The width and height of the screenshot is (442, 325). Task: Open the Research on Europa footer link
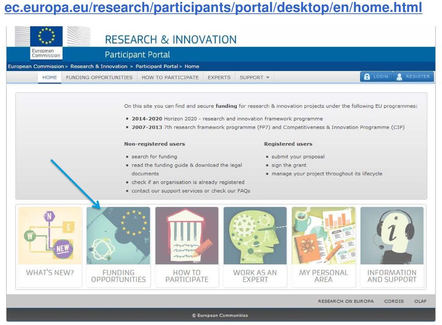(x=346, y=302)
